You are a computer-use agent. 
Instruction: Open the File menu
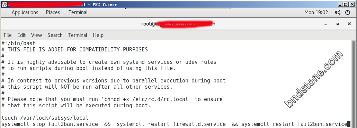tap(8, 35)
